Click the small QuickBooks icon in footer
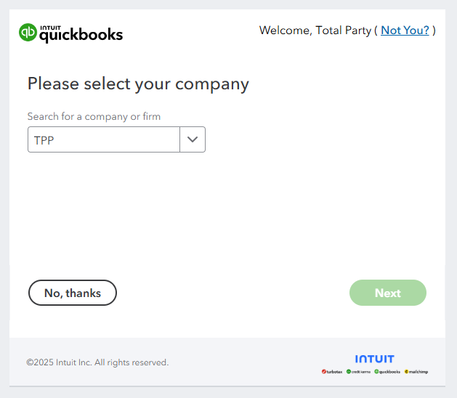Image resolution: width=457 pixels, height=398 pixels. pyautogui.click(x=376, y=371)
